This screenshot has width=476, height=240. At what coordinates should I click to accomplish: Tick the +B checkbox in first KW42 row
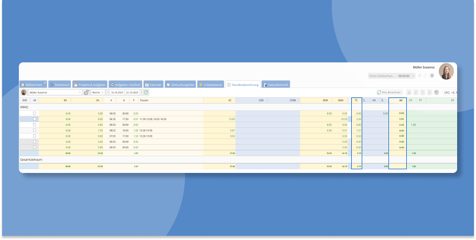pyautogui.click(x=35, y=113)
